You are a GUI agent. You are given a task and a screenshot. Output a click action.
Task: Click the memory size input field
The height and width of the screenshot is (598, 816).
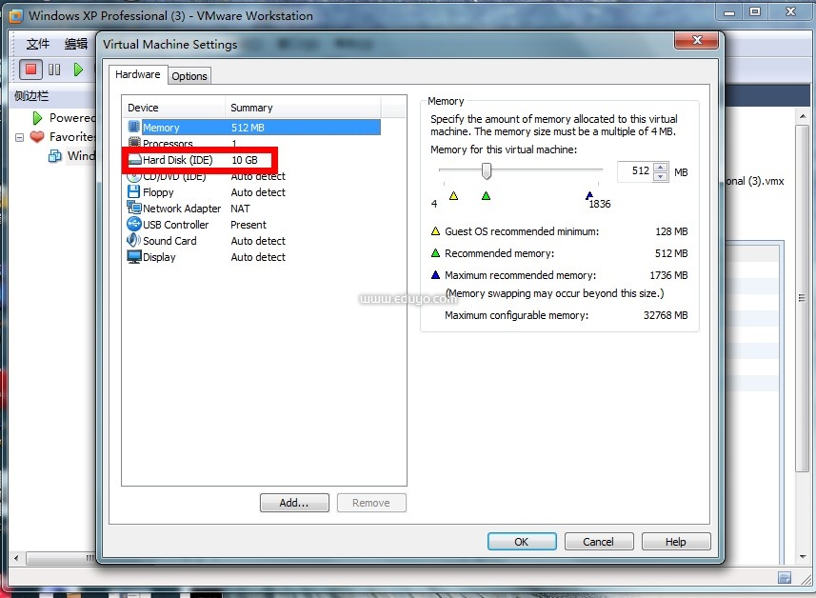(634, 171)
